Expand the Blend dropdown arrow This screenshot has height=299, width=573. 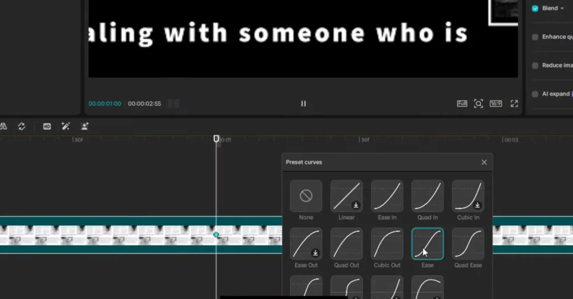pos(562,8)
